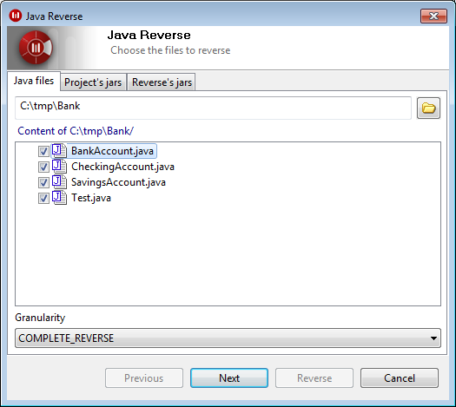Click the large red Java Reverse banner icon
The width and height of the screenshot is (456, 407).
pyautogui.click(x=36, y=48)
